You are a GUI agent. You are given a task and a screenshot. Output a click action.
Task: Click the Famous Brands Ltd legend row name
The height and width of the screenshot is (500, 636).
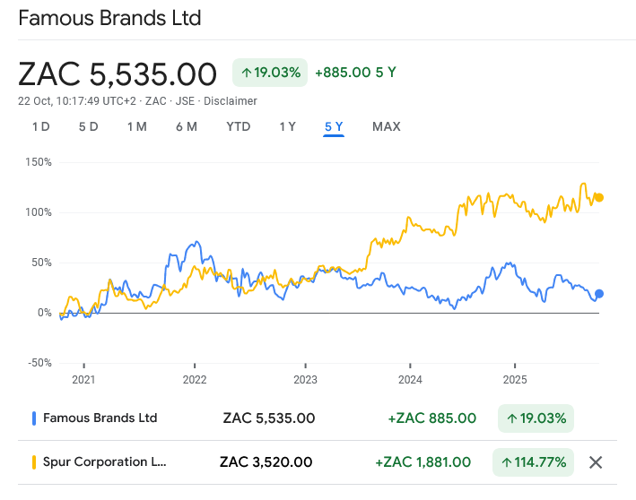[100, 418]
